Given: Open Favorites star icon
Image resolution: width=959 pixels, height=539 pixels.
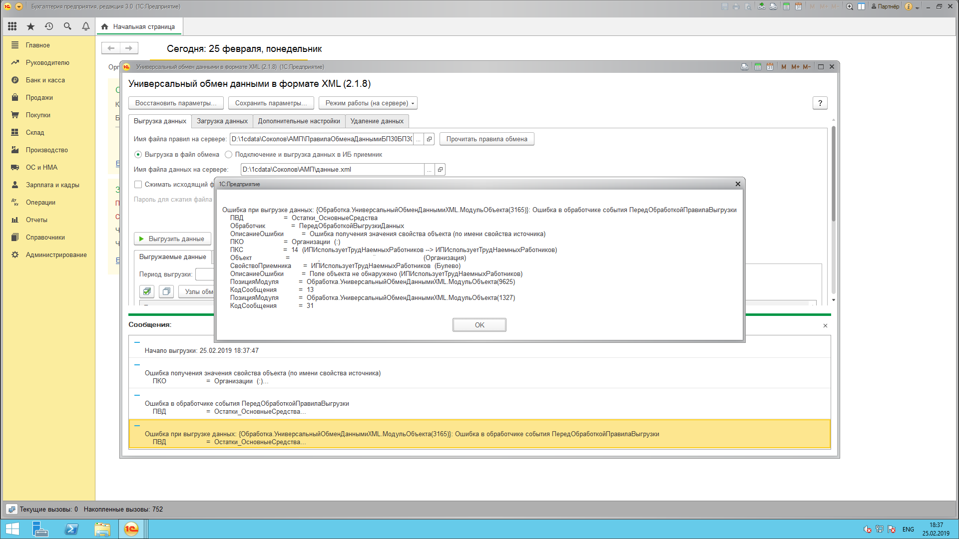Looking at the screenshot, I should tap(31, 26).
